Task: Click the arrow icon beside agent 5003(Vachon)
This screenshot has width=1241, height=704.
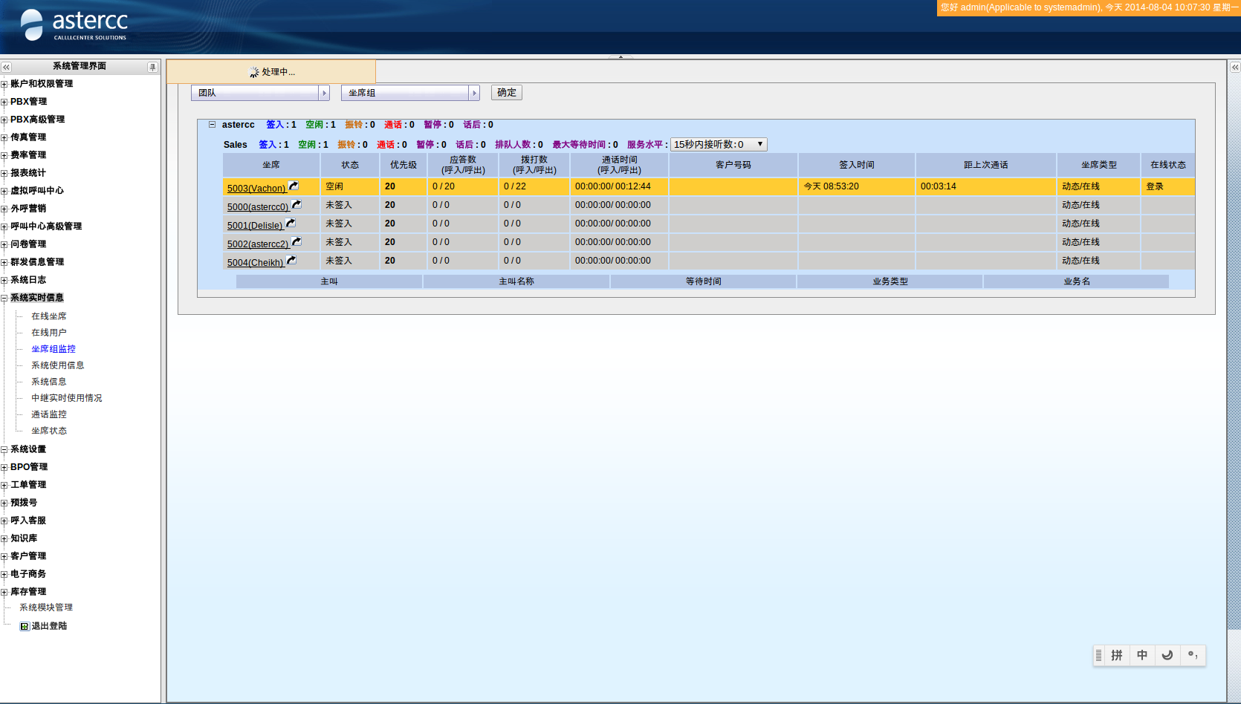Action: [x=294, y=186]
